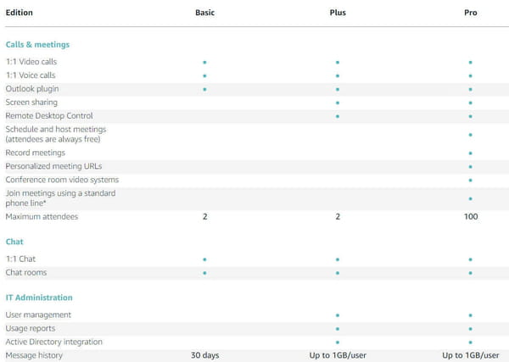
Task: Select the IT Administration section heading
Action: click(39, 298)
